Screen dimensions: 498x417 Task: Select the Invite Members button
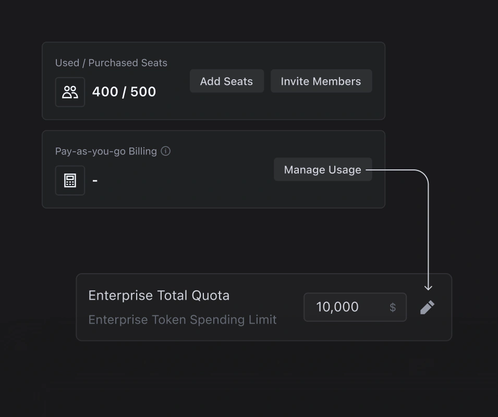(321, 81)
